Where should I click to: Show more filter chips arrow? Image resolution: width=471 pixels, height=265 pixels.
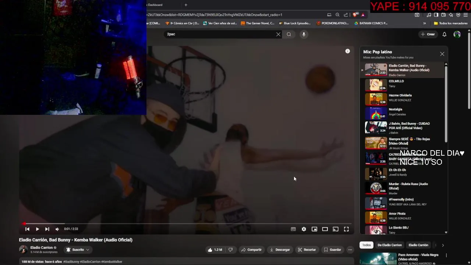pos(443,245)
